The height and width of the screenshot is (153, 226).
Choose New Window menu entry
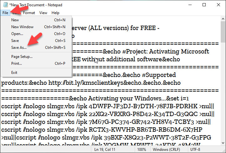22,27
